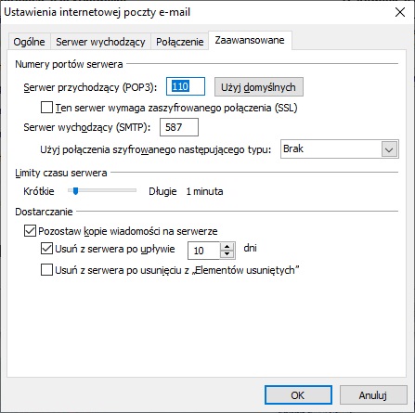Screen dimensions: 415x413
Task: Increase days with the up spinner arrow
Action: [227, 247]
